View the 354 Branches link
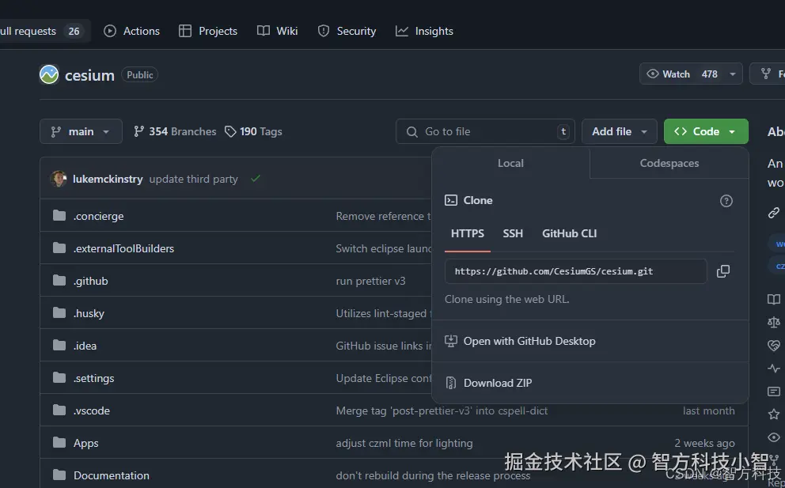 tap(175, 131)
